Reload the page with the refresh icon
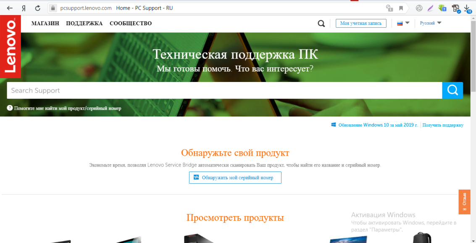Viewport: 476px width, 243px height. coord(38,8)
